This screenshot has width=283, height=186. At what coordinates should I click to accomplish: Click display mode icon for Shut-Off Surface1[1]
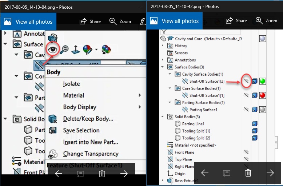point(255,95)
